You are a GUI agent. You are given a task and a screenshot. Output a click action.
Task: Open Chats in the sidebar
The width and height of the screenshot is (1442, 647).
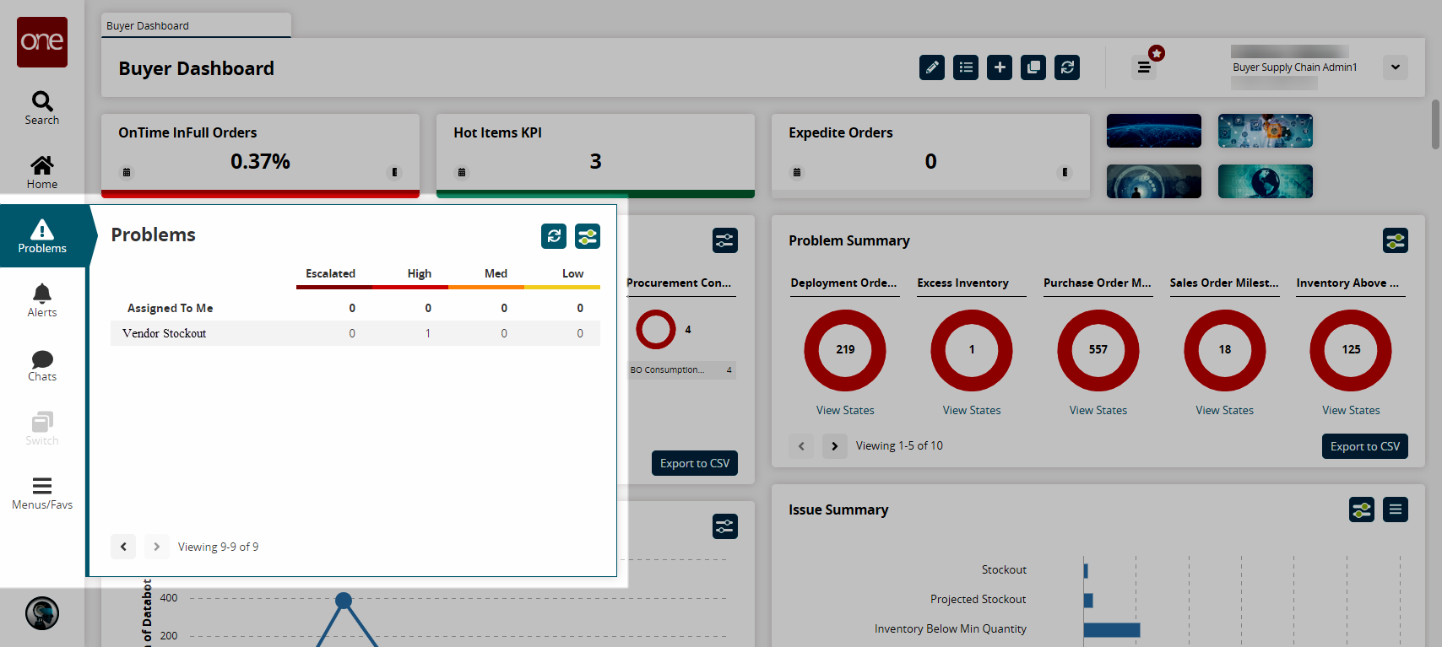point(42,364)
